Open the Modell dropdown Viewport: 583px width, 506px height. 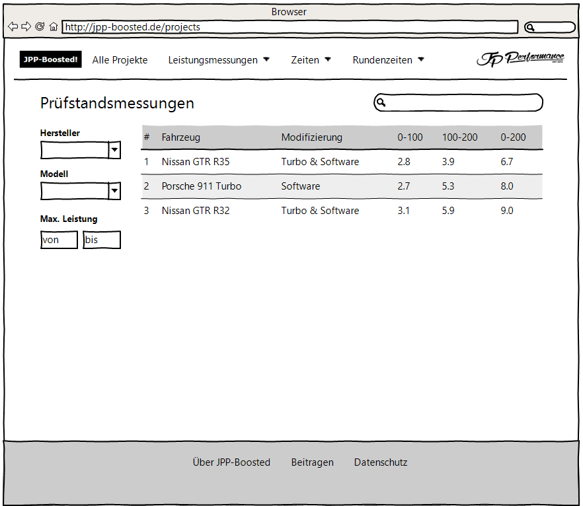[80, 191]
